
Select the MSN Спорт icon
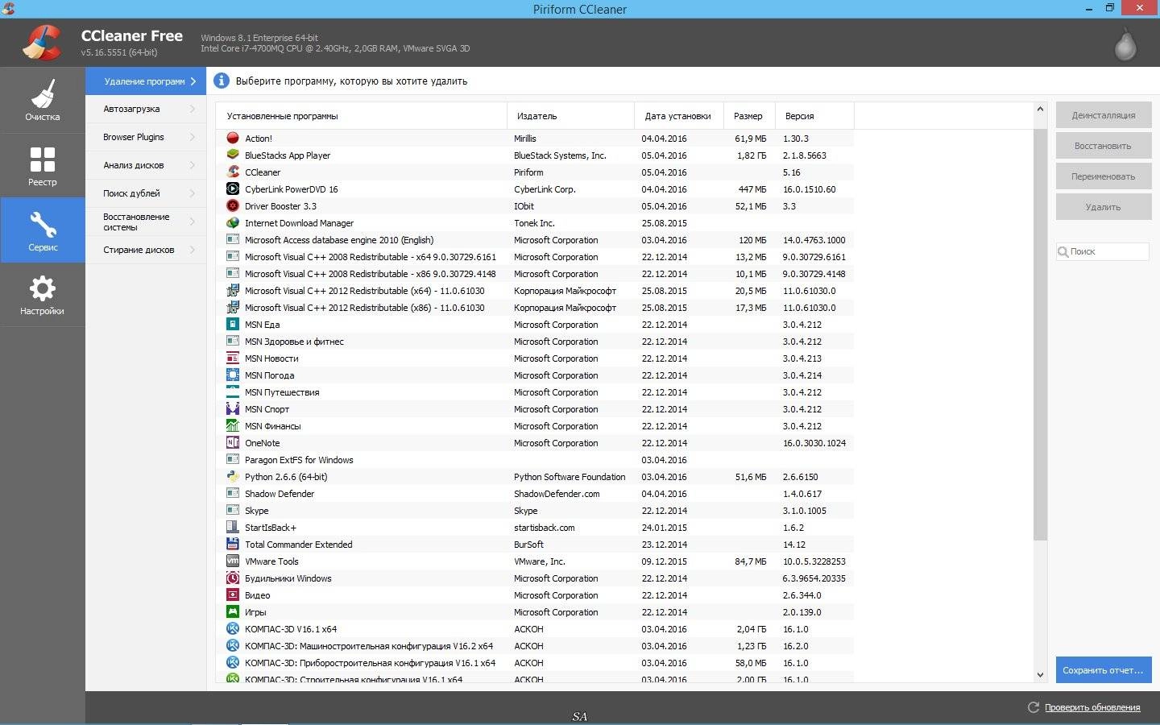tap(233, 408)
